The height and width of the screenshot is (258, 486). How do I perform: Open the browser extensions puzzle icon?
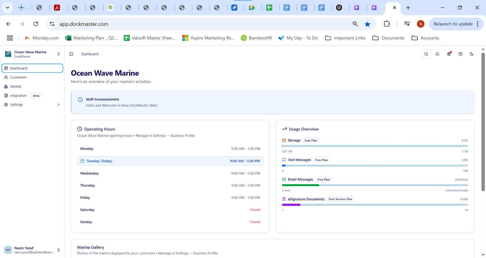(x=387, y=24)
